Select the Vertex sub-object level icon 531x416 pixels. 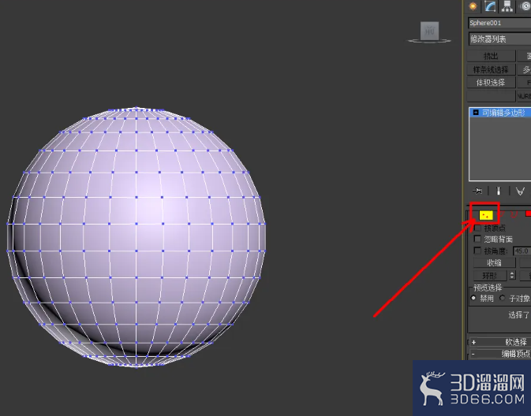[486, 215]
